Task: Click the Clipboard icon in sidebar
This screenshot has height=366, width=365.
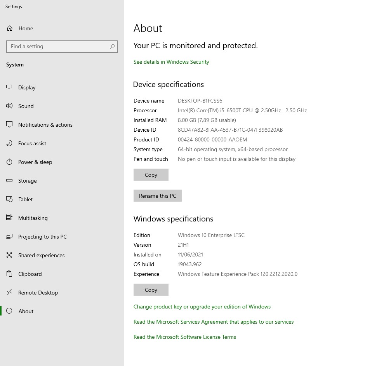Action: 9,274
